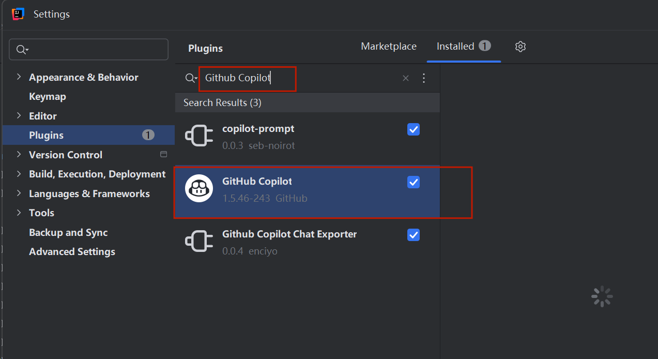Click the Github Copilot Chat Exporter plug icon
The image size is (658, 359).
(199, 242)
